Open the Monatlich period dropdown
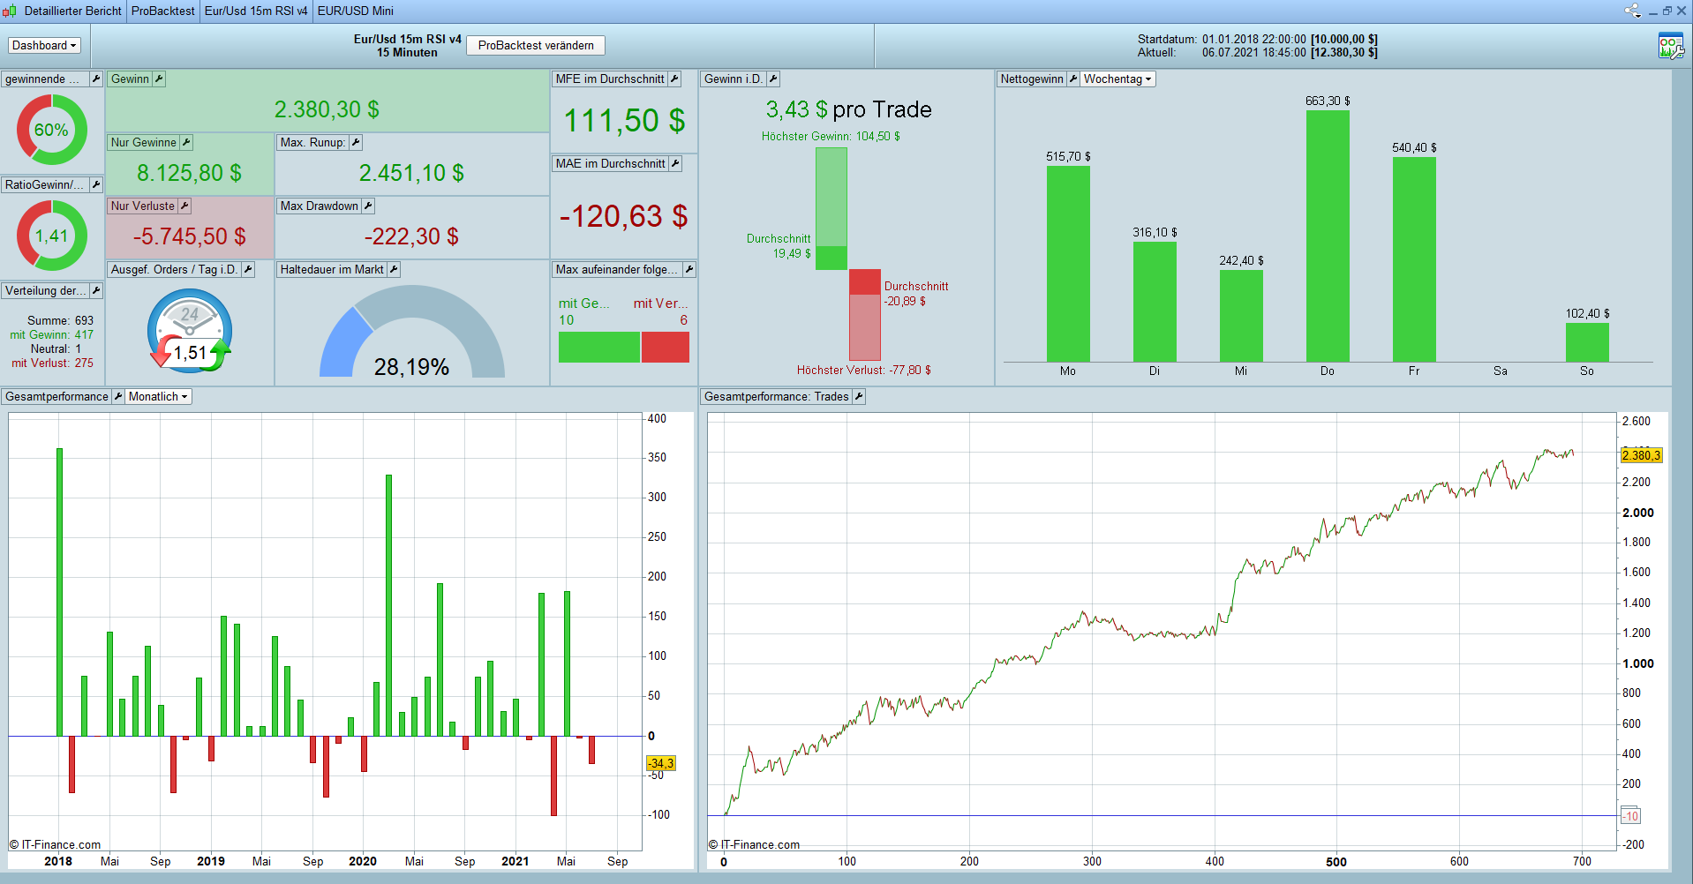1693x884 pixels. coord(158,396)
